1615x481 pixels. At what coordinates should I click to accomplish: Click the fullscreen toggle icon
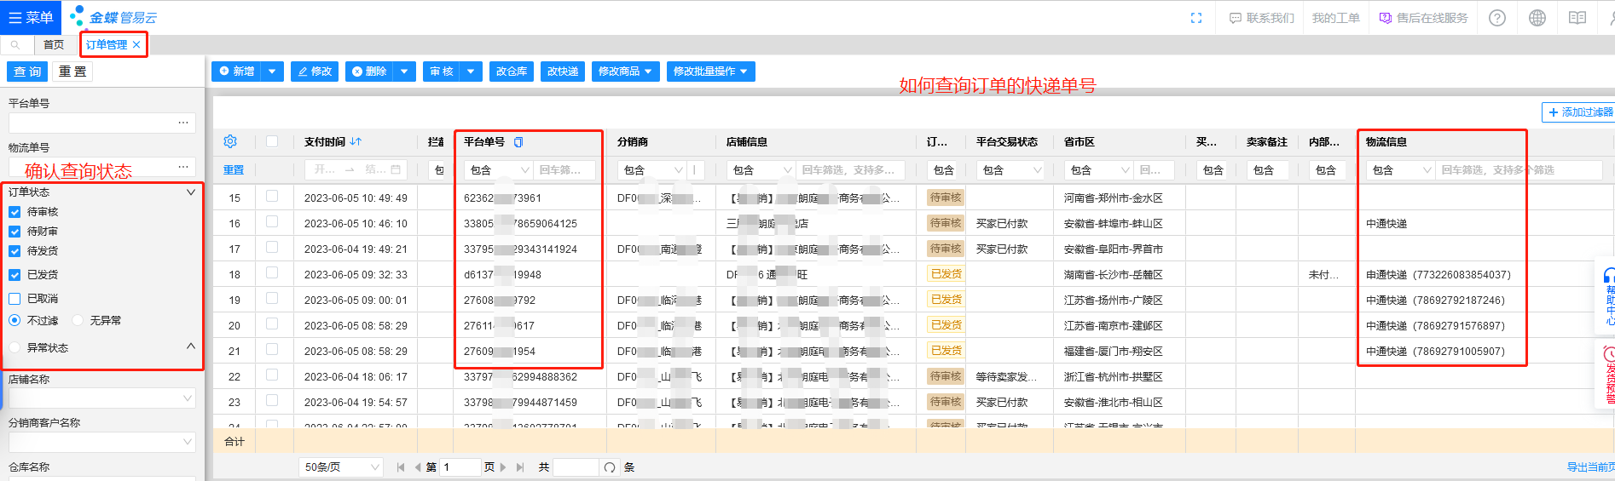pos(1196,18)
